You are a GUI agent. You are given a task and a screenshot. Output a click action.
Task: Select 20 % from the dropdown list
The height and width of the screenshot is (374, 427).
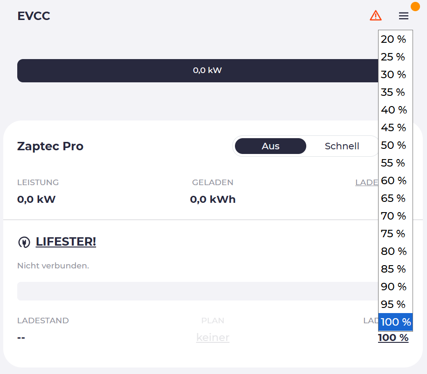tap(394, 40)
